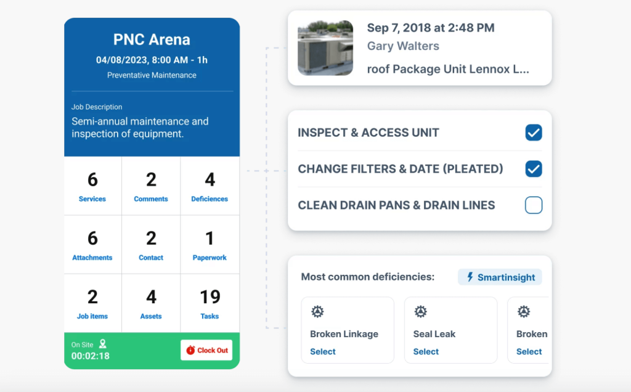
Task: Open the 6 Attachments tile
Action: coord(92,245)
